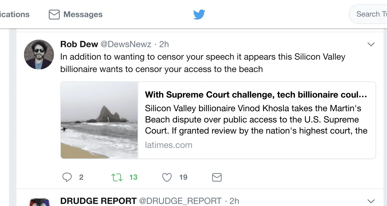Open the DRUDGE REPORT display name link
This screenshot has height=206, width=387.
[98, 201]
